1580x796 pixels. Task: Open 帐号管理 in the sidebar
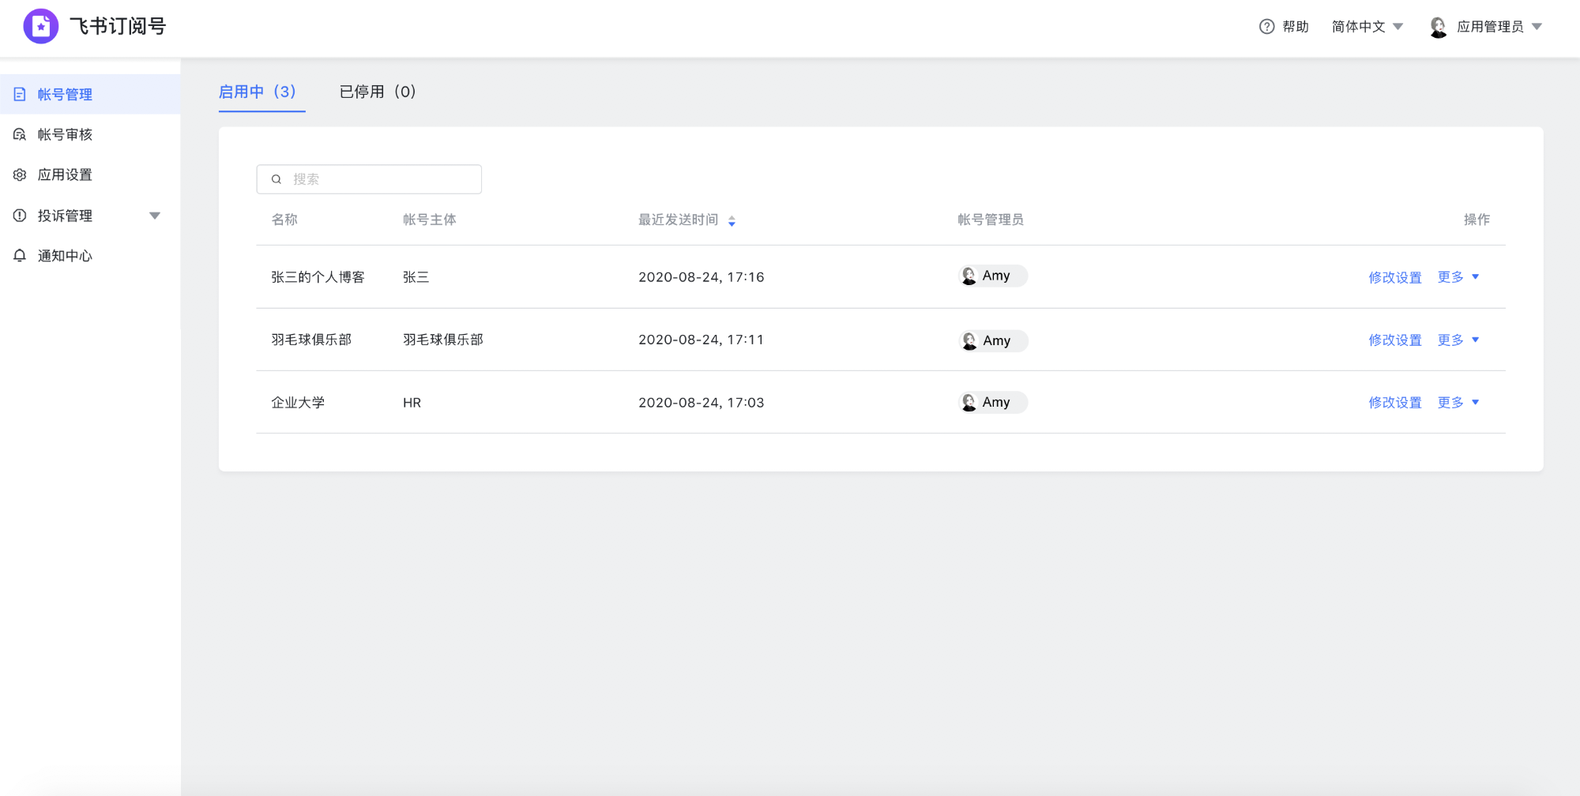(65, 95)
